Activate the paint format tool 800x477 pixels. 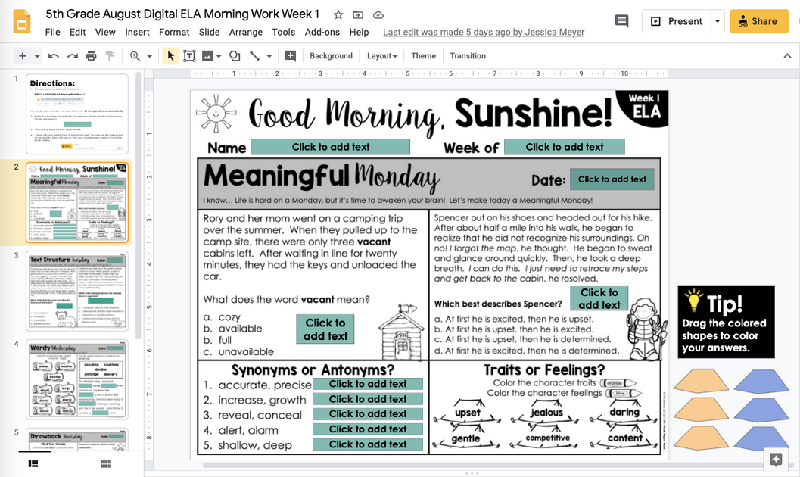point(110,55)
